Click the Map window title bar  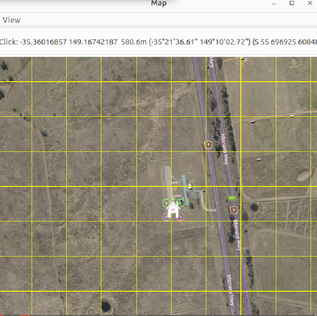click(x=158, y=3)
